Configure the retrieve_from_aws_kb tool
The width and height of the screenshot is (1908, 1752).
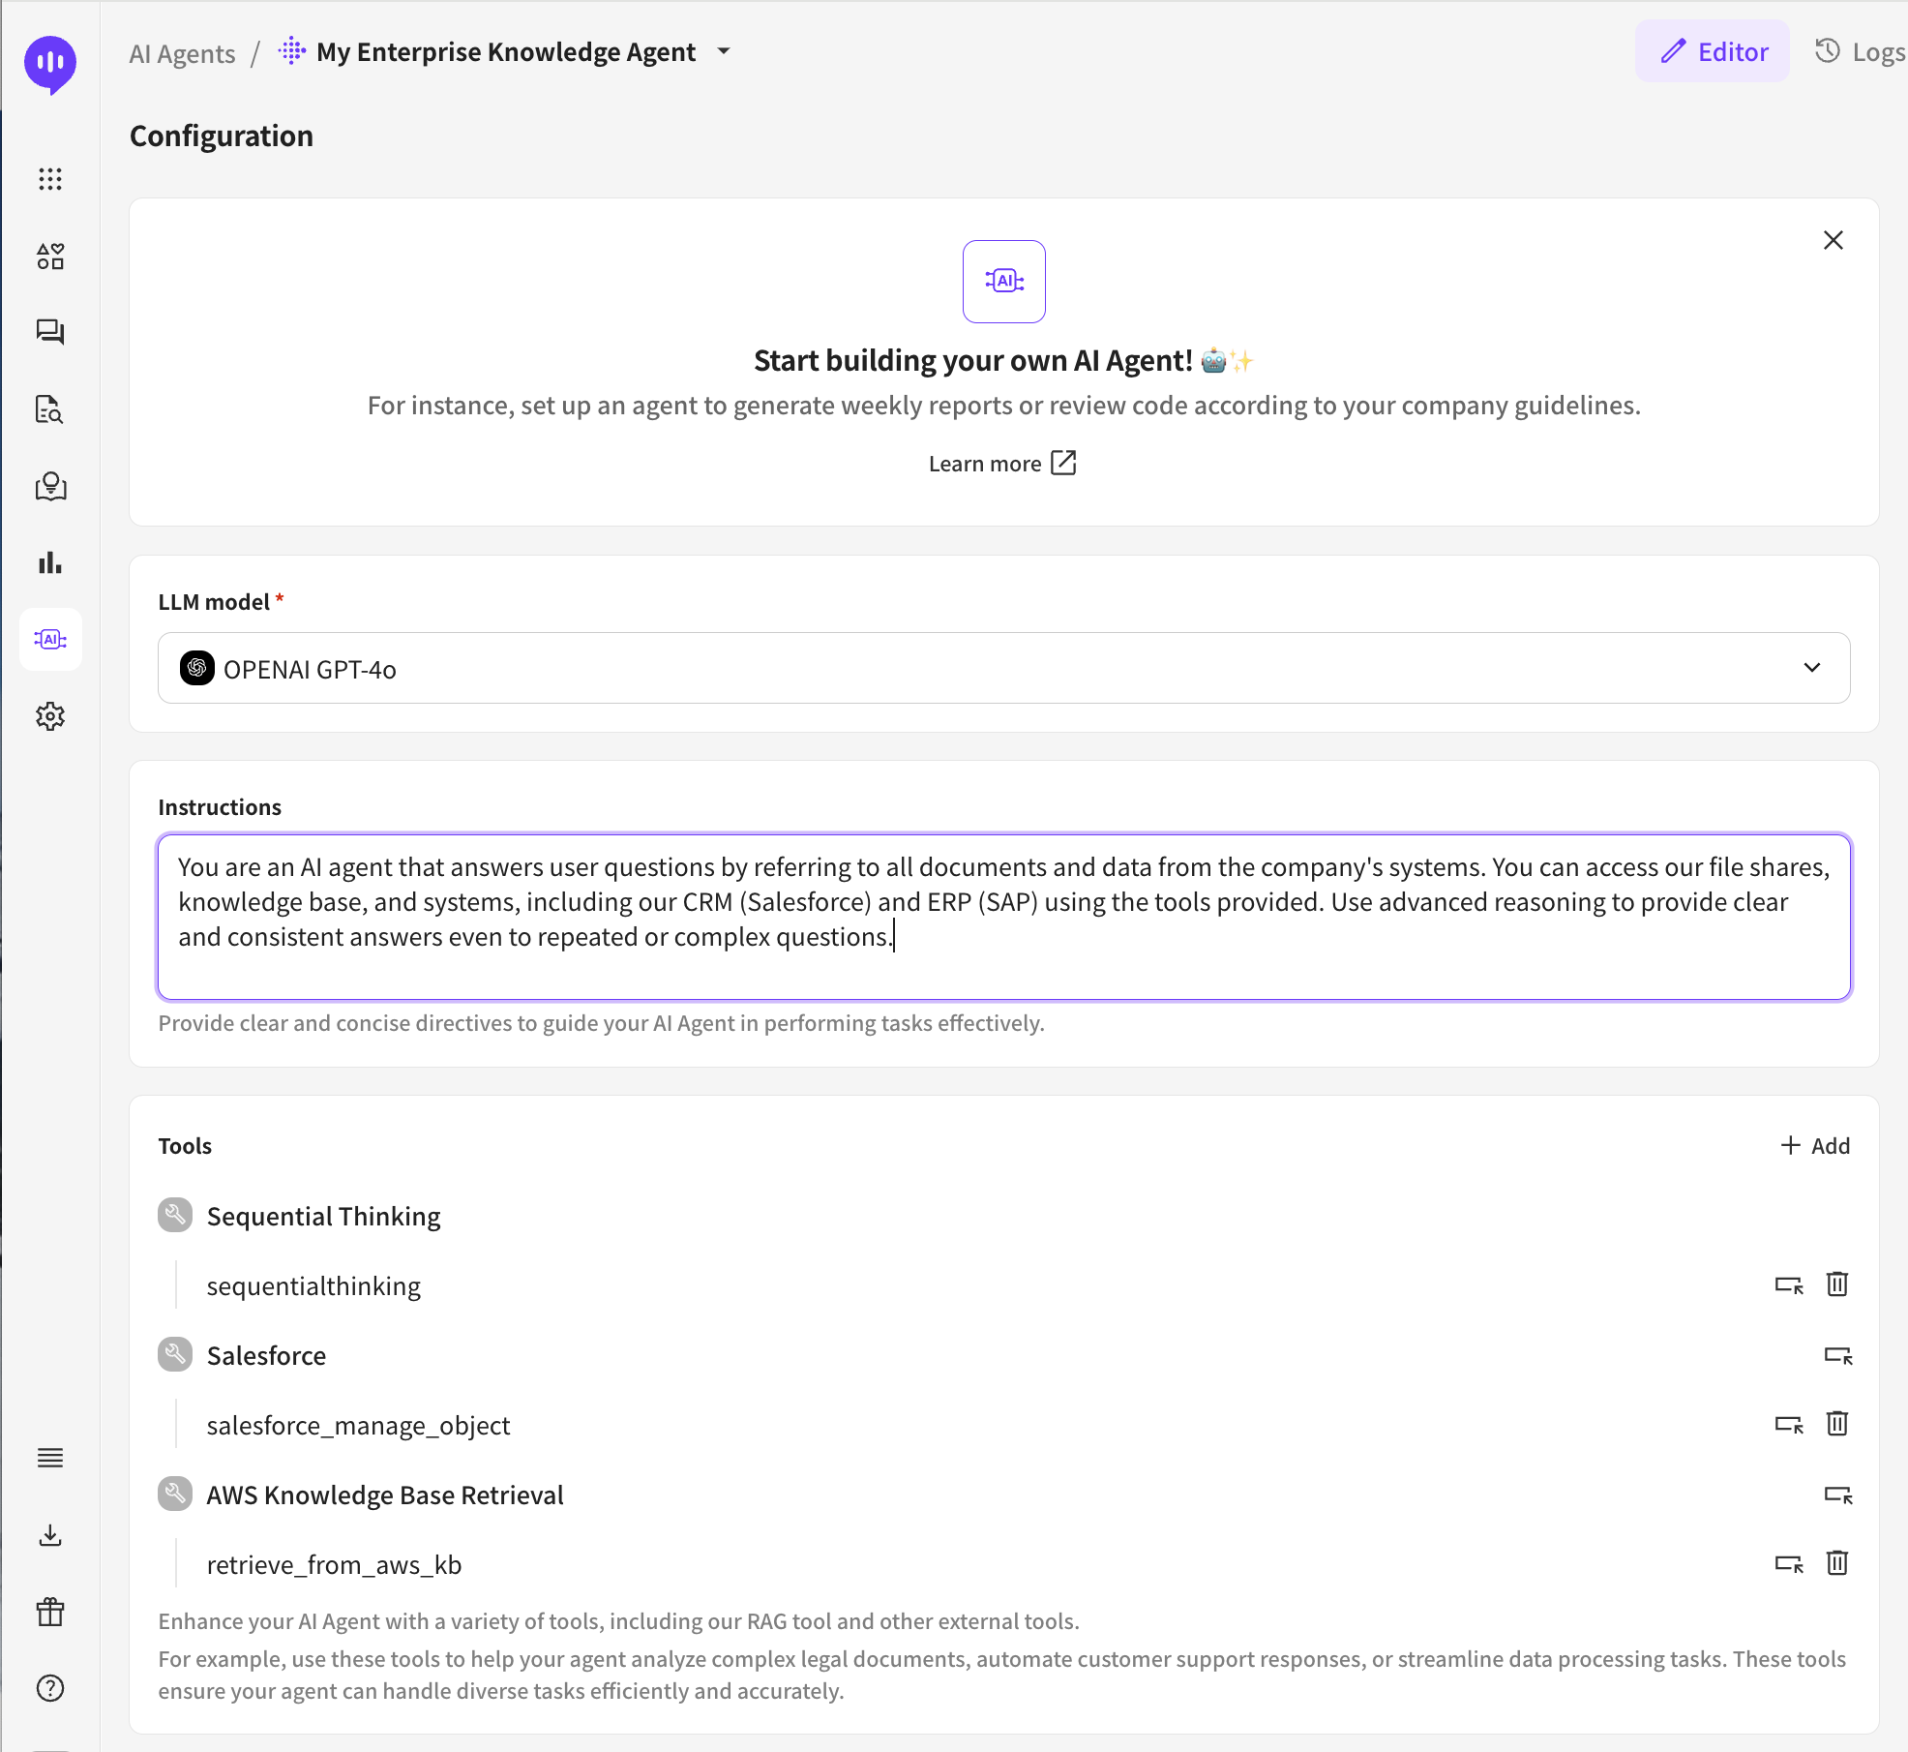click(1788, 1563)
